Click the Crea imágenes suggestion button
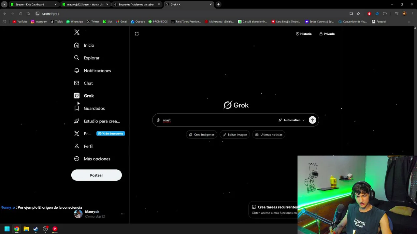417x234 pixels. [202, 135]
